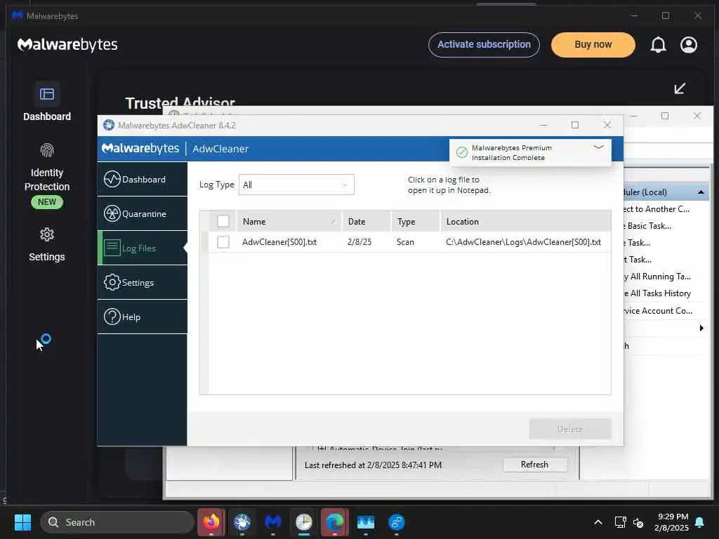This screenshot has height=539, width=719.
Task: Open the blue monitor-graph app on the taskbar
Action: click(x=365, y=521)
